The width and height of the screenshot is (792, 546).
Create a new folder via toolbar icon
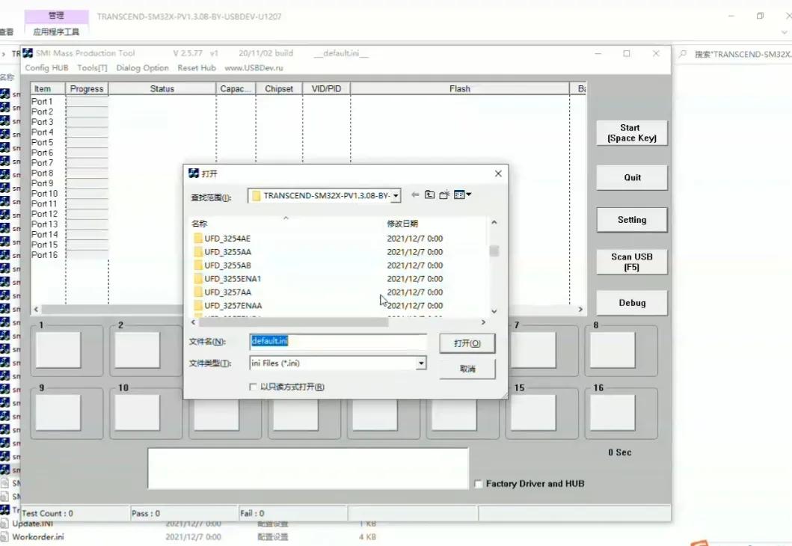coord(444,195)
